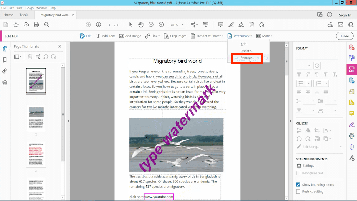Select the Hand pan tool

(x=141, y=25)
